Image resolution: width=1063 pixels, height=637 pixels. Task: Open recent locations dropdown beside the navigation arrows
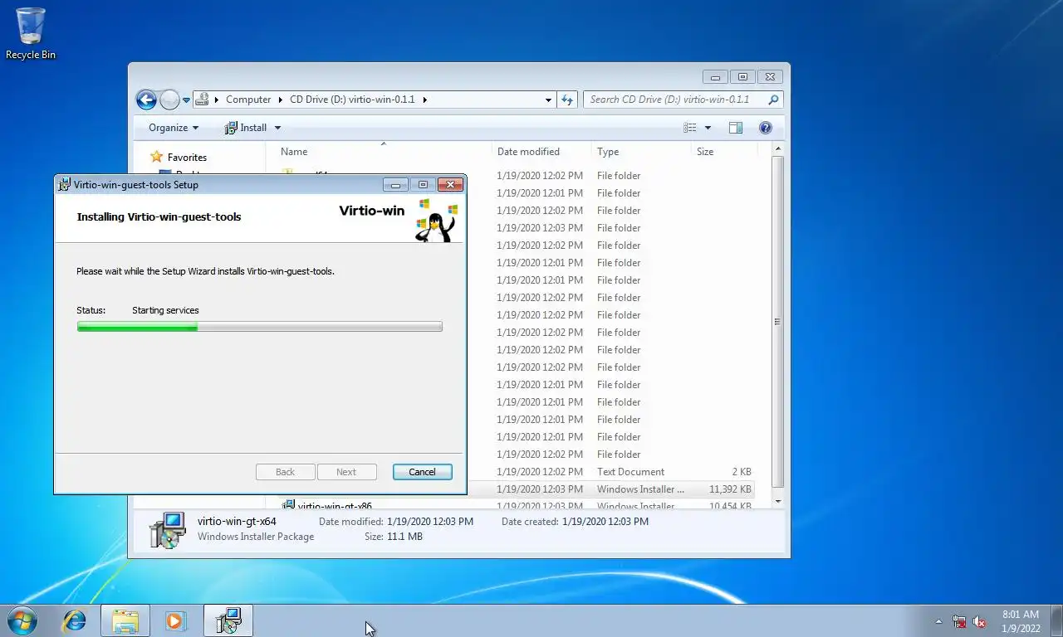(x=187, y=100)
